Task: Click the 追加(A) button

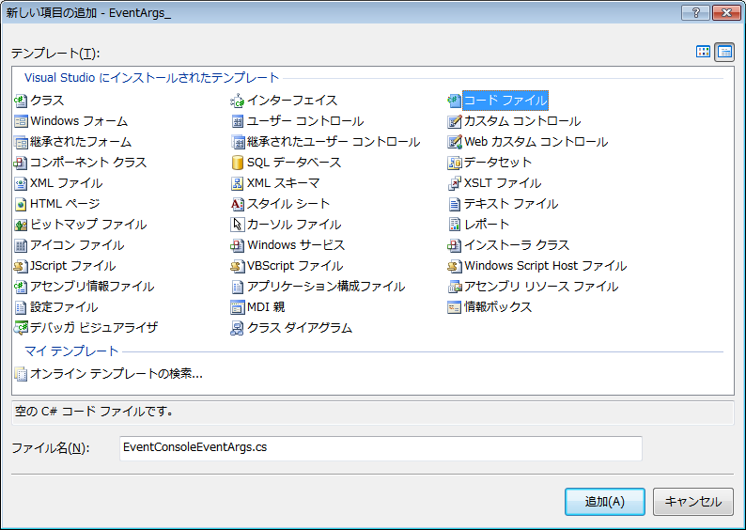Action: tap(605, 502)
